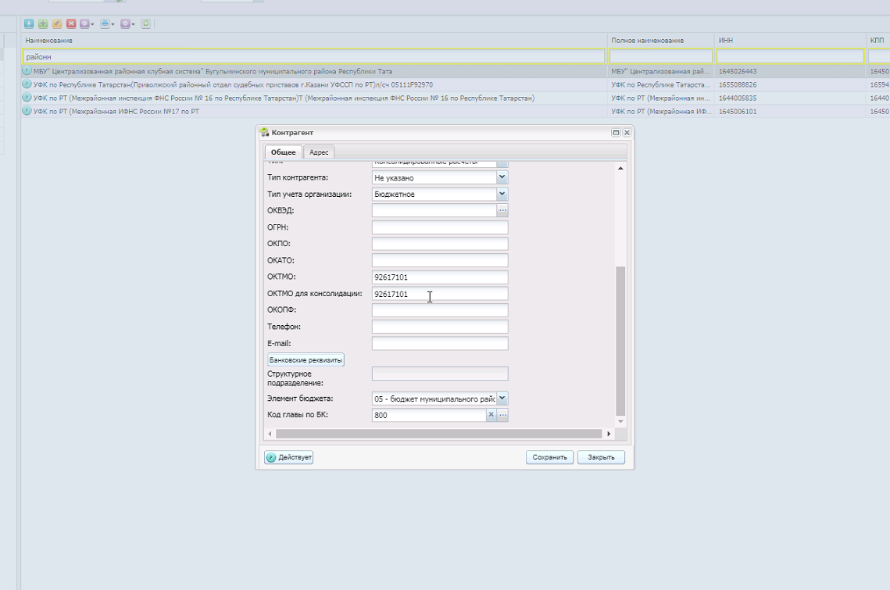Viewport: 890px width, 590px height.
Task: Maximize the Контрагент dialog
Action: pyautogui.click(x=616, y=132)
